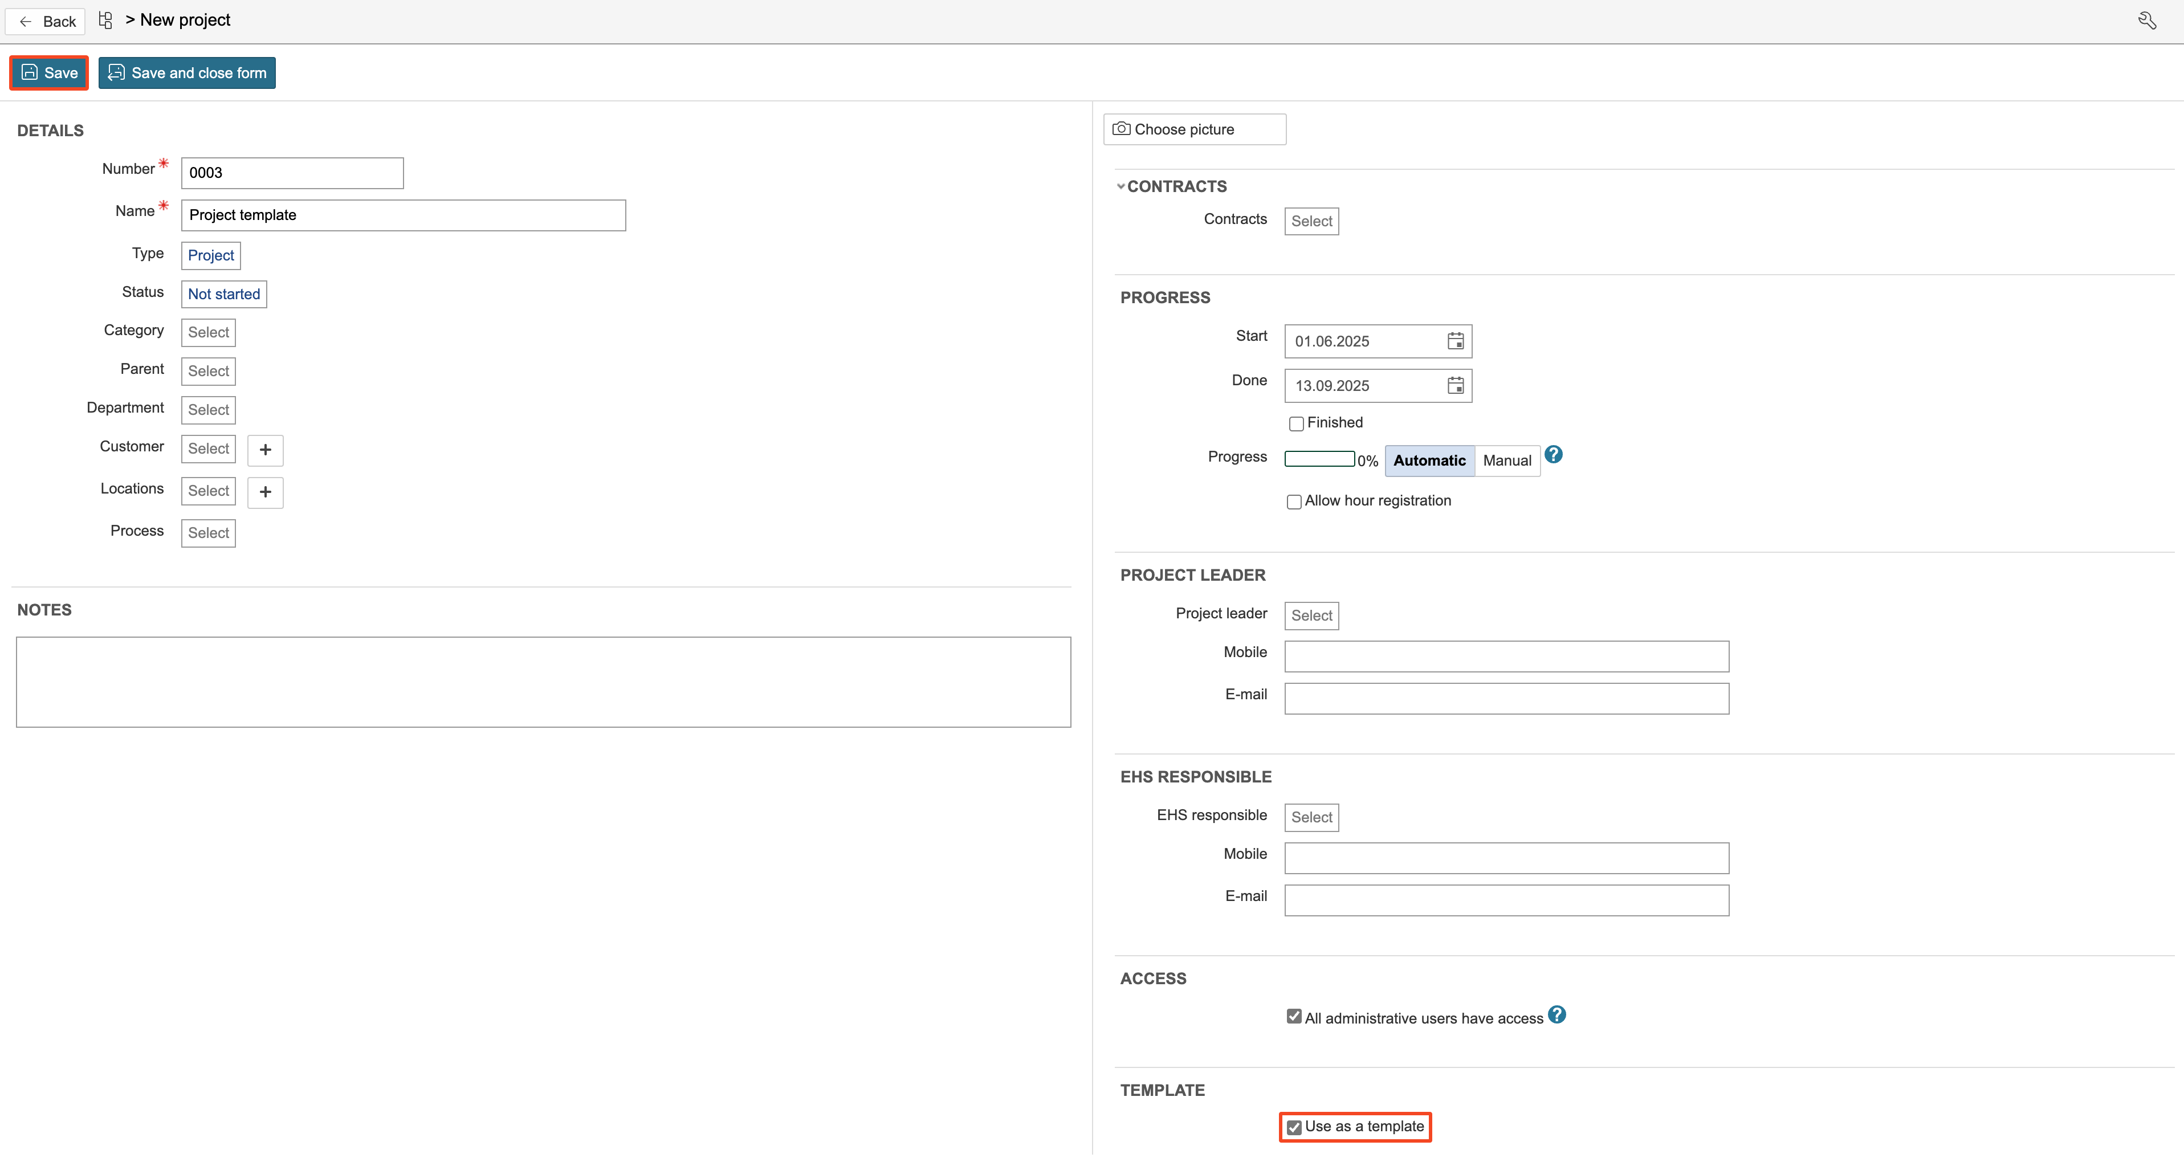Viewport: 2184px width, 1166px height.
Task: Add new location with plus button
Action: point(266,492)
